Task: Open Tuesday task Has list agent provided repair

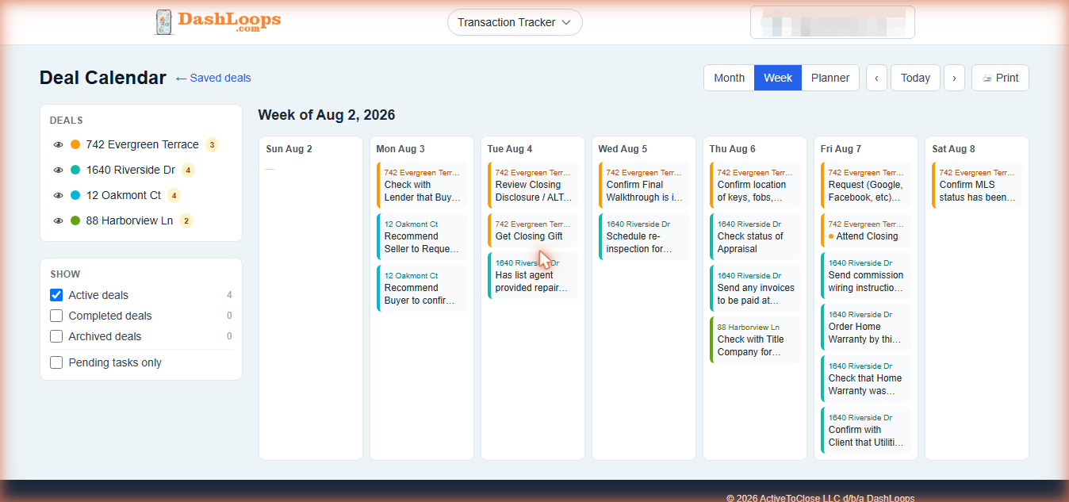Action: tap(533, 275)
